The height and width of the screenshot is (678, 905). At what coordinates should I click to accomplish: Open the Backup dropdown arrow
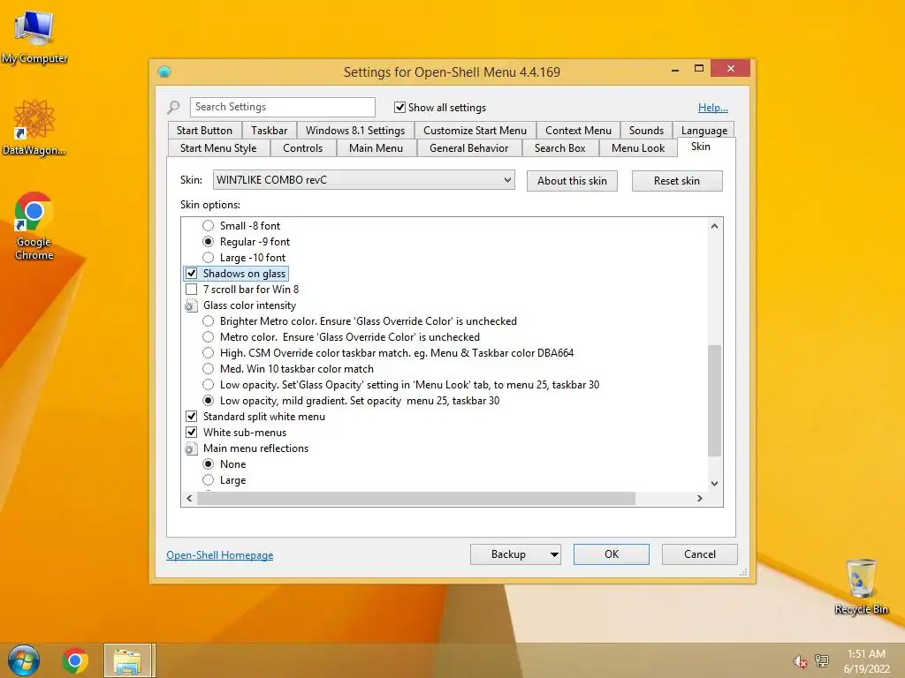tap(554, 554)
